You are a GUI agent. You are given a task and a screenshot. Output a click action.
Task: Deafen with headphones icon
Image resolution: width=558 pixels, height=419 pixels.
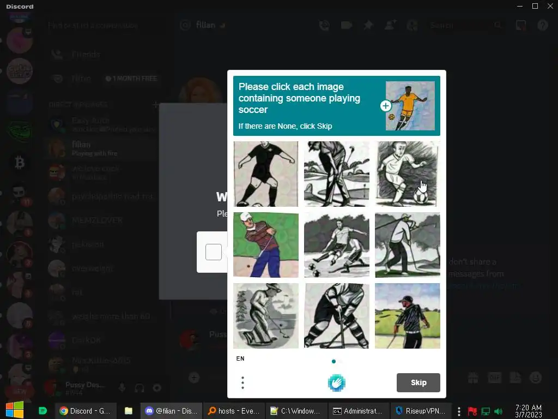point(139,388)
